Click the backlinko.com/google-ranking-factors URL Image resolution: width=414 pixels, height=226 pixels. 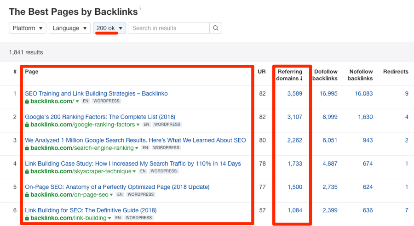pyautogui.click(x=83, y=124)
